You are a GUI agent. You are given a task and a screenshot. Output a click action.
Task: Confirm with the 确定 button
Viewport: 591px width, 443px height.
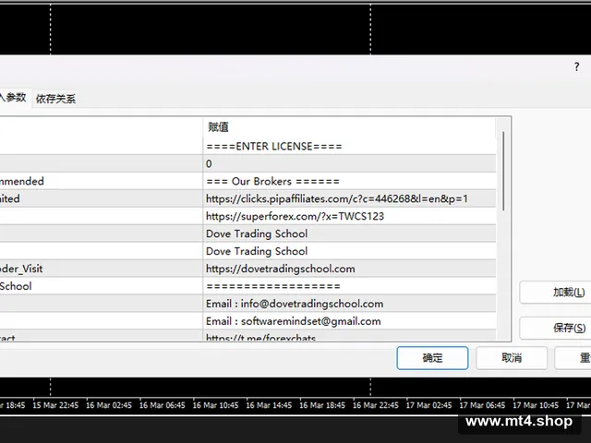tap(432, 358)
